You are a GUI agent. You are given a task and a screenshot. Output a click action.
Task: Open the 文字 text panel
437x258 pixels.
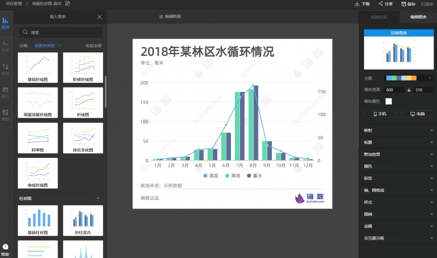click(x=6, y=46)
